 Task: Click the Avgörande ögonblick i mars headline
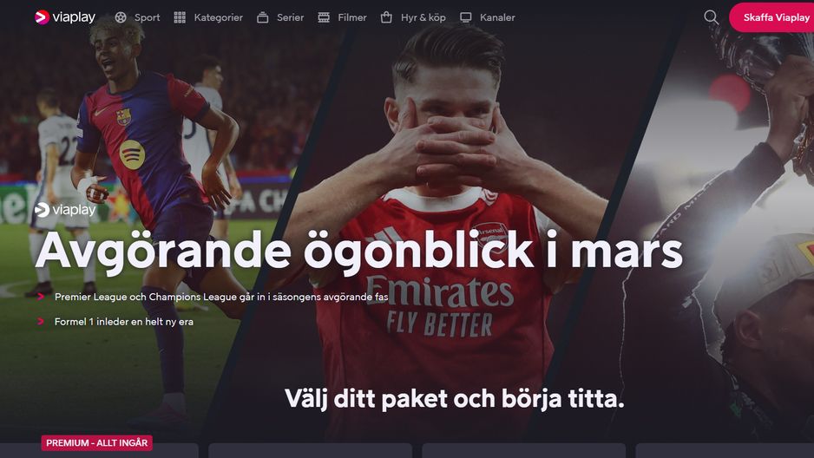[358, 252]
